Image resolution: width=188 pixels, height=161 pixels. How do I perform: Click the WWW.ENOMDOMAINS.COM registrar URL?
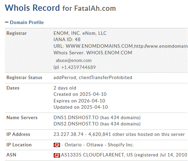(x=99, y=46)
